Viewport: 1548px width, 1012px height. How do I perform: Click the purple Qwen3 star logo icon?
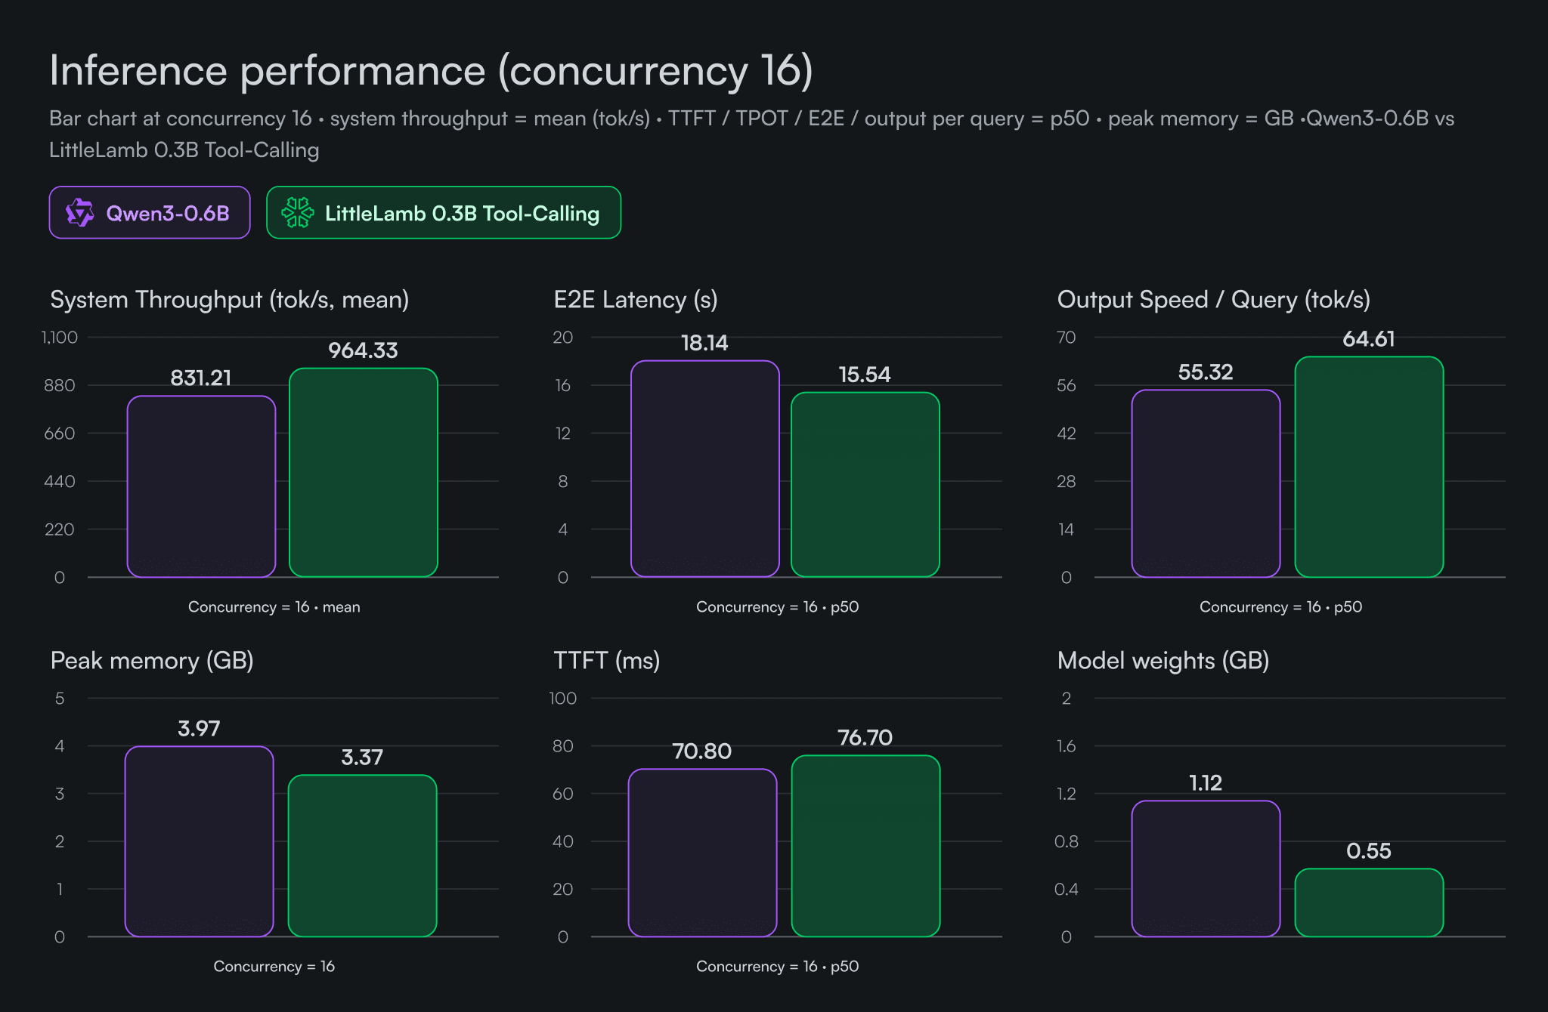(x=79, y=213)
